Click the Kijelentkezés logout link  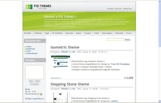pyautogui.click(x=32, y=53)
